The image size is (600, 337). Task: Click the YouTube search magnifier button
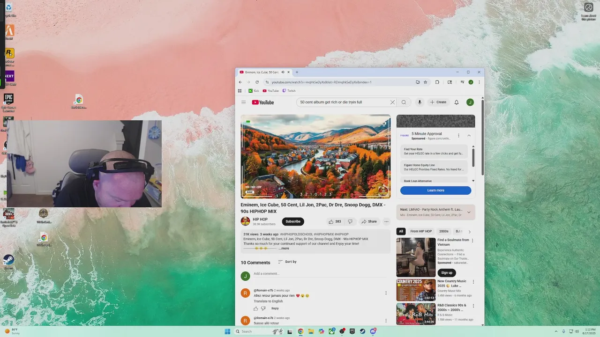click(404, 102)
